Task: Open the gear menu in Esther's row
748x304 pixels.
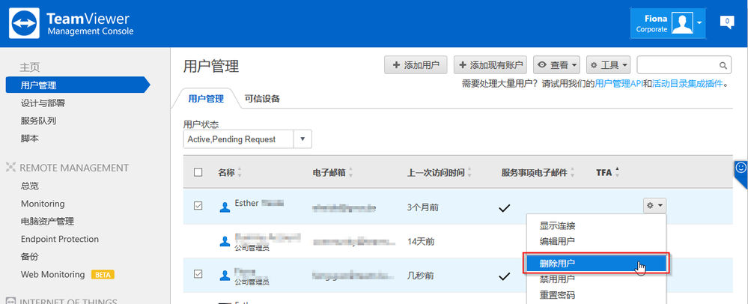Action: (x=654, y=206)
